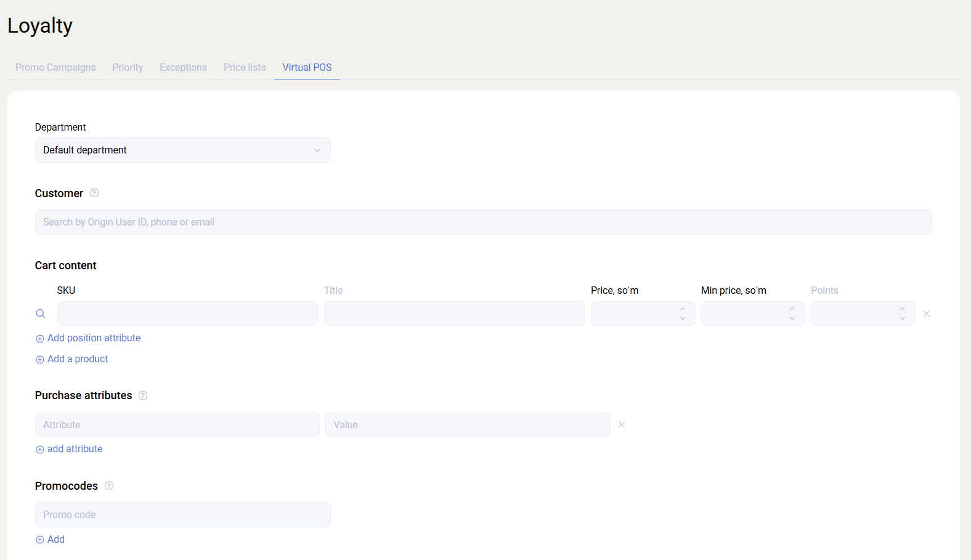Go to the Exceptions tab
This screenshot has height=560, width=971.
point(183,67)
